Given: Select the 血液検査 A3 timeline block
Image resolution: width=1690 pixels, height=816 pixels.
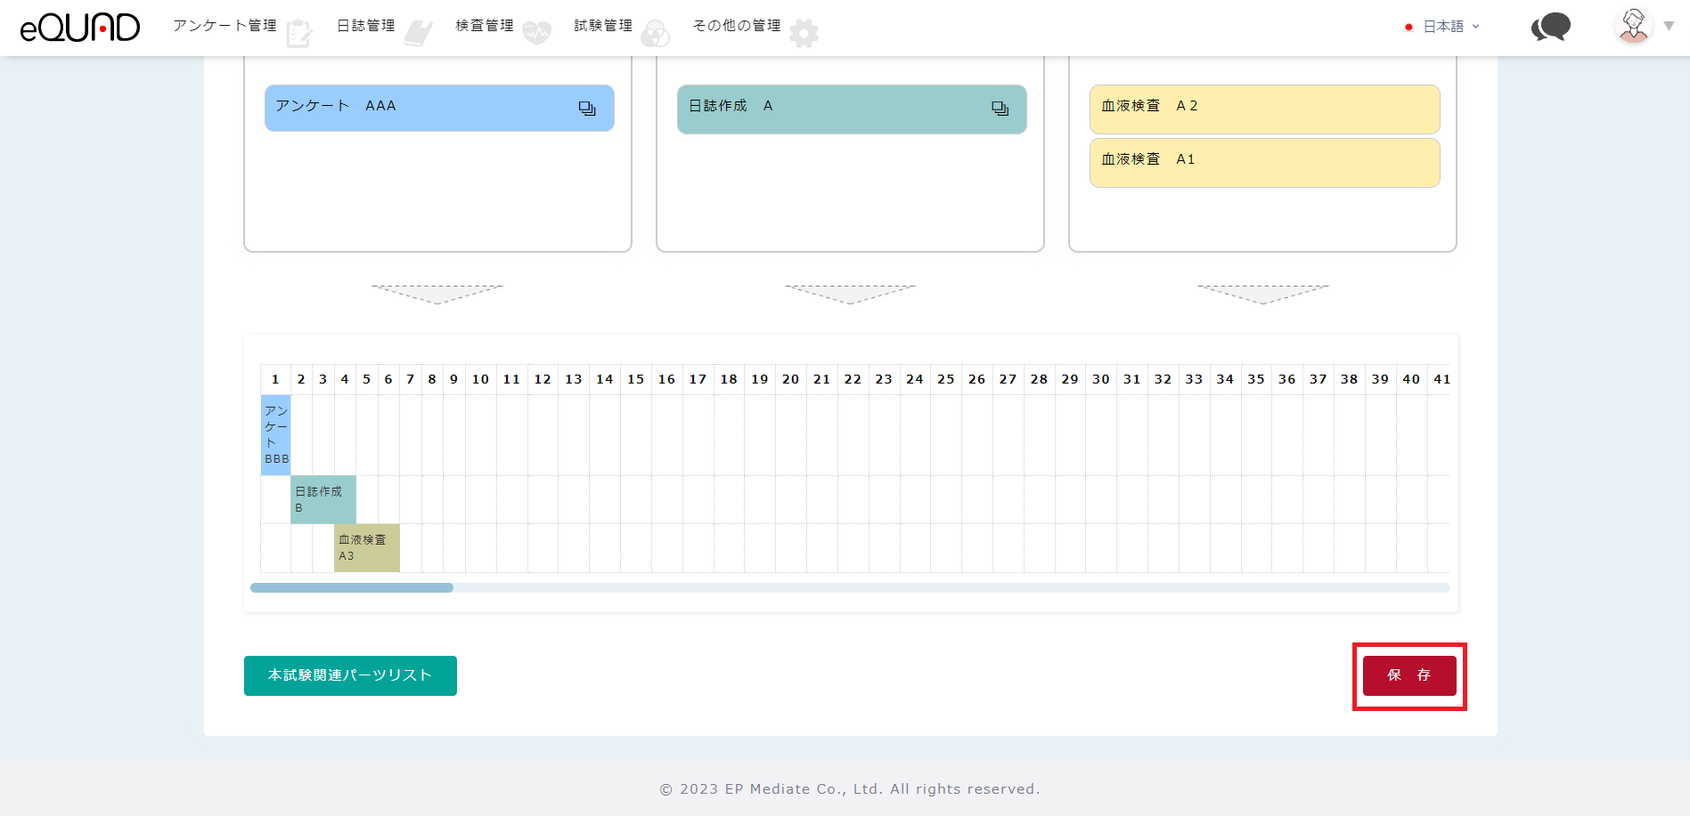Looking at the screenshot, I should click(x=367, y=548).
